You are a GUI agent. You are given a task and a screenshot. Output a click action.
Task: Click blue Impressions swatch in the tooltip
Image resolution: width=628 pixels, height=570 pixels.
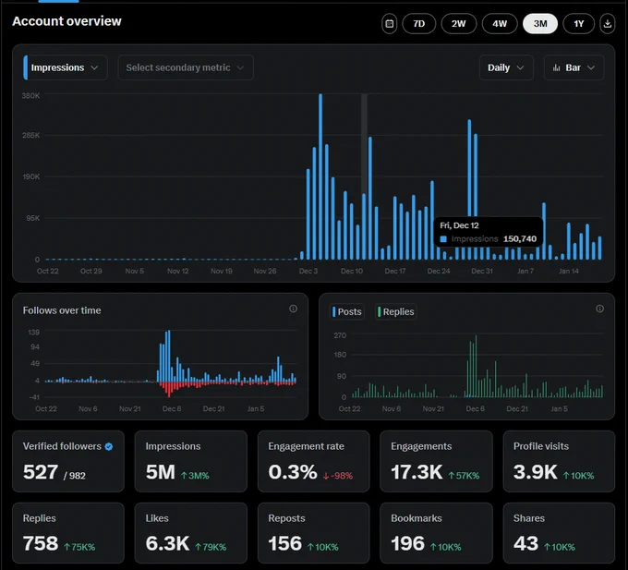coord(443,239)
